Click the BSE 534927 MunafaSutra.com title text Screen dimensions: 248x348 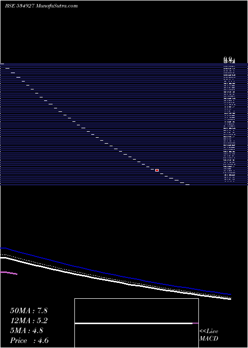[41, 6]
